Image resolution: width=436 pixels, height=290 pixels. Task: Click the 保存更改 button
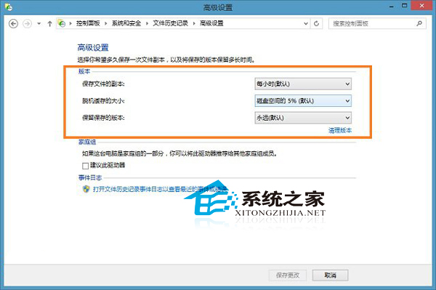click(x=288, y=275)
